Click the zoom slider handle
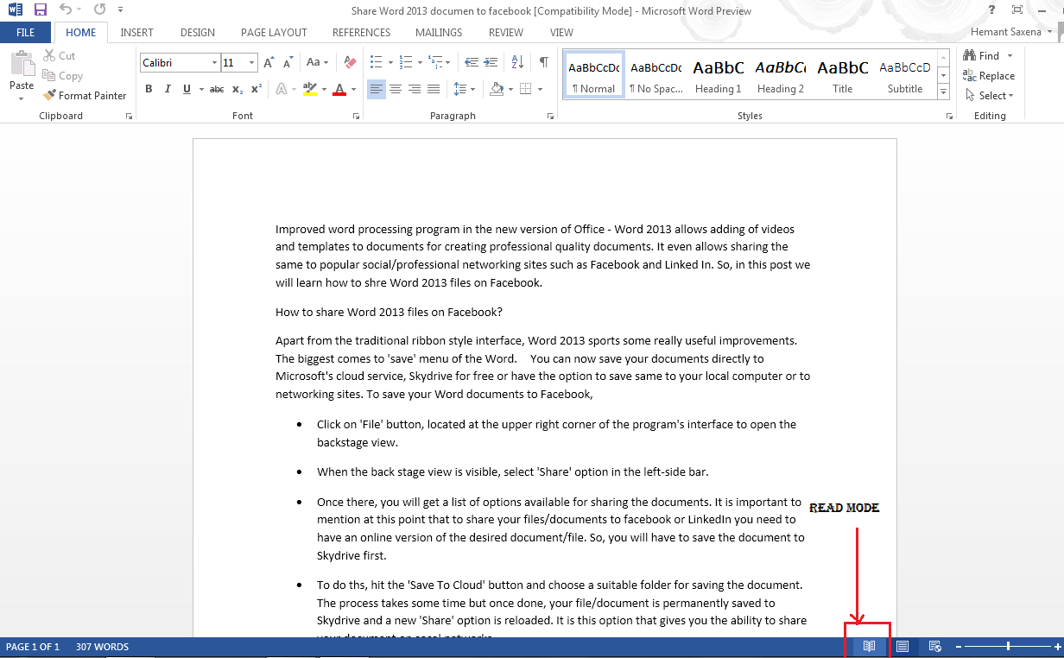This screenshot has height=658, width=1064. point(1008,646)
